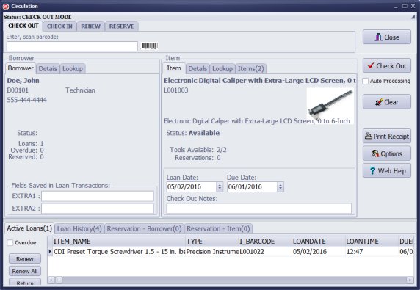This screenshot has width=420, height=290.
Task: Open the Loan History(4) tab
Action: coord(79,228)
